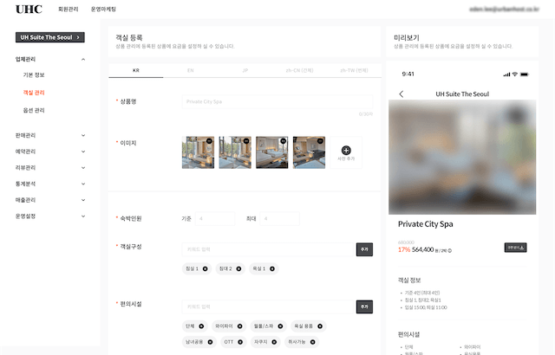Open the UH Suite The Seoul property selector

51,37
